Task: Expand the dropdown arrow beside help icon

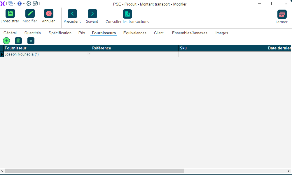Action: click(x=24, y=4)
